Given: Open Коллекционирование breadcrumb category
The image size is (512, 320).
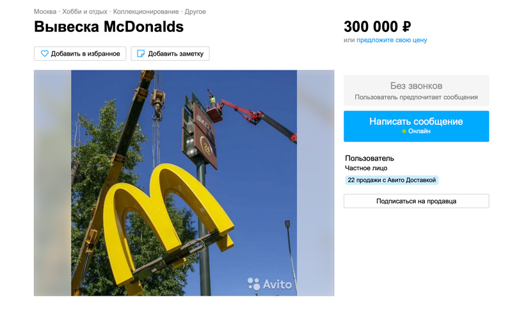Looking at the screenshot, I should pyautogui.click(x=146, y=12).
